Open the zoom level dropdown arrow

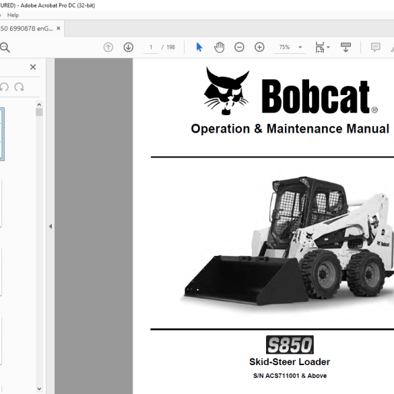[x=300, y=47]
